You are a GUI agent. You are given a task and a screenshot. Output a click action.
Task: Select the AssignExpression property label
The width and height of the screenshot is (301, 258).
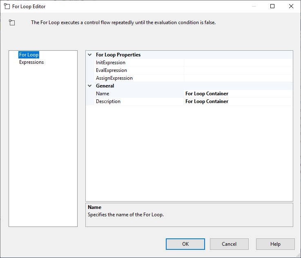click(x=114, y=78)
